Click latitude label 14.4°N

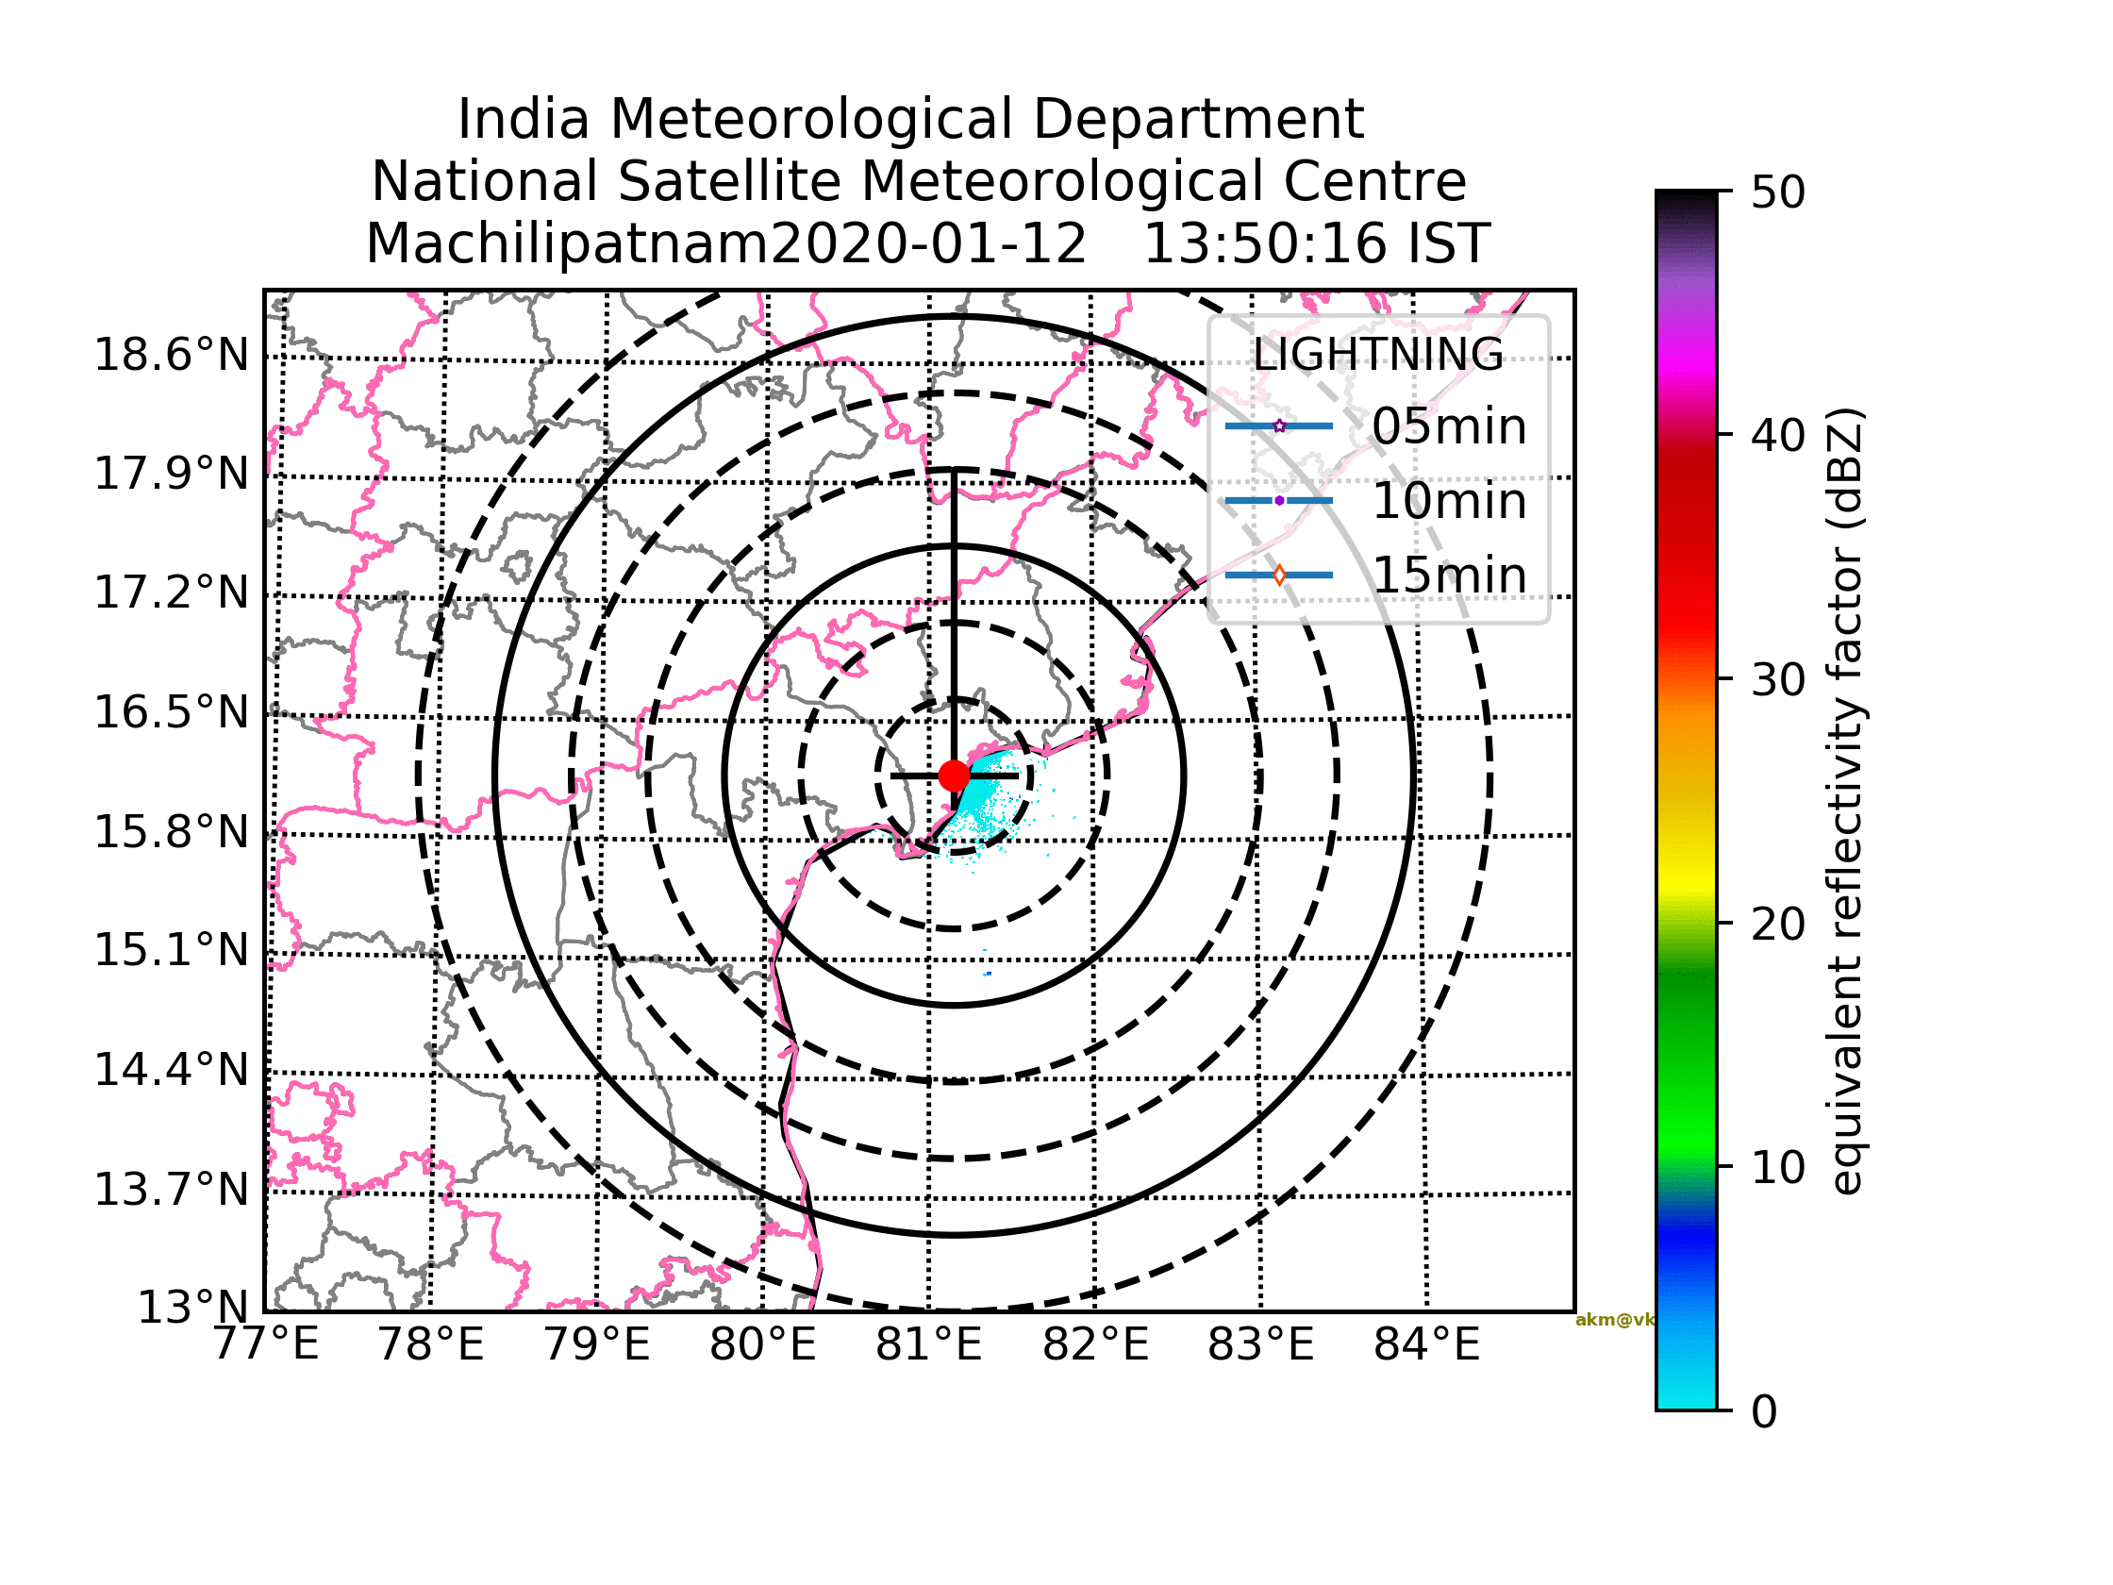(171, 1071)
